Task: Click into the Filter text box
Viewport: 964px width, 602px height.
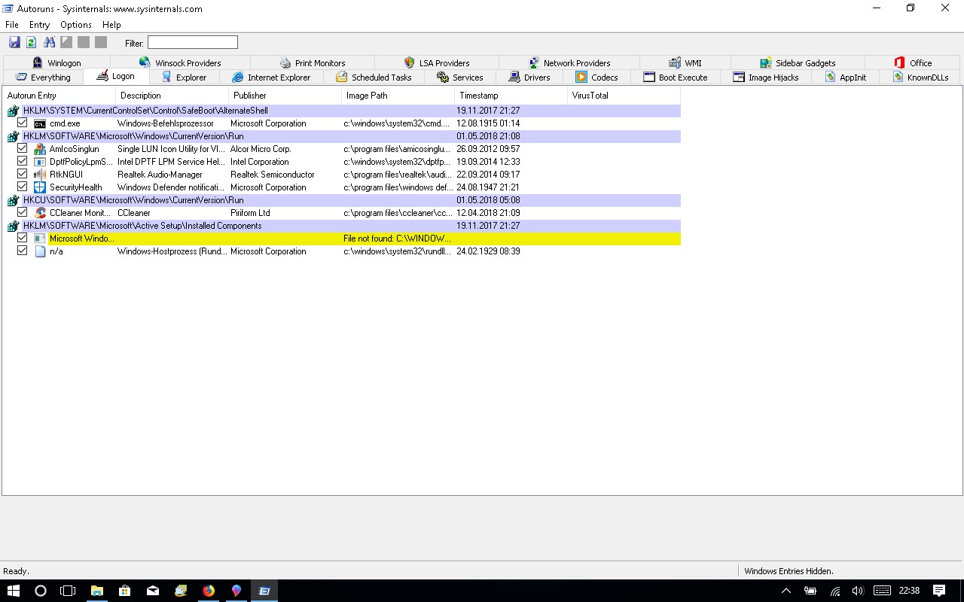Action: [193, 43]
